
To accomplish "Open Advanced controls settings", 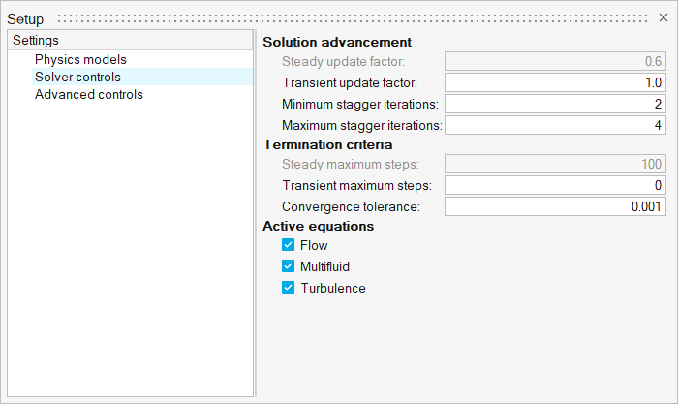I will pos(88,94).
